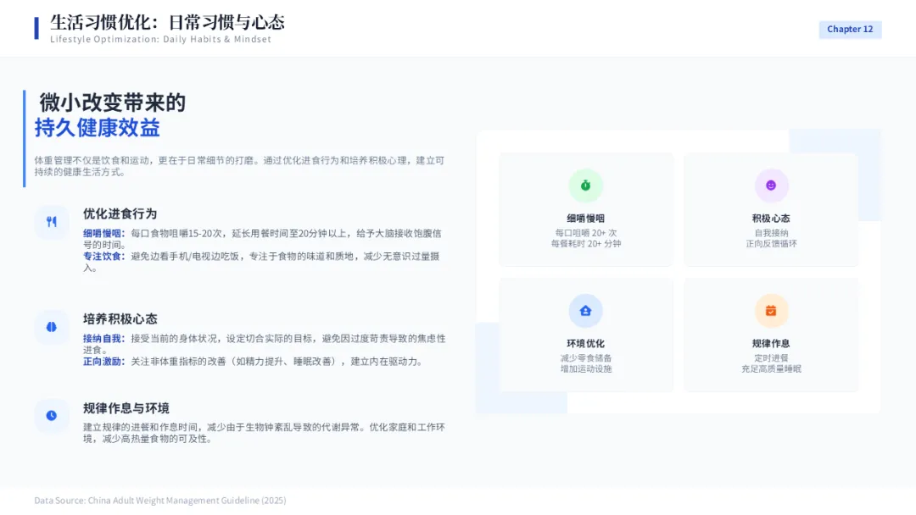
Task: Click the 优化进食行为 heading
Action: pos(120,213)
